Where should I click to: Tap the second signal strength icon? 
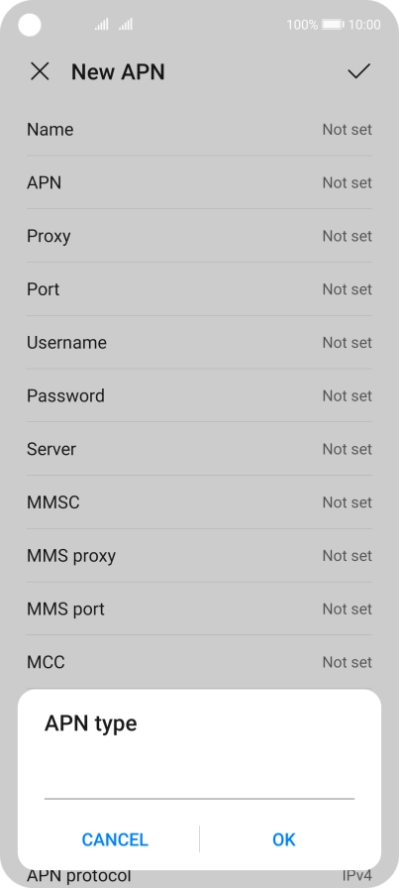126,25
